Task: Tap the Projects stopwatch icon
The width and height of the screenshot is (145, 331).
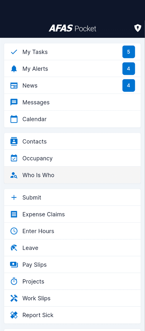Action: [14, 281]
